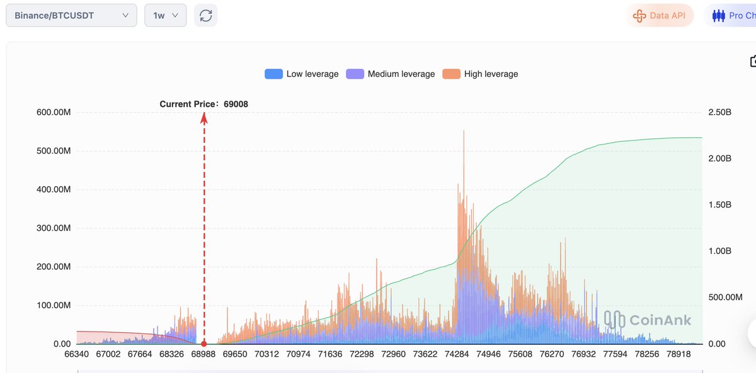Click the Pro Chart candlestick icon
756x373 pixels.
[719, 16]
